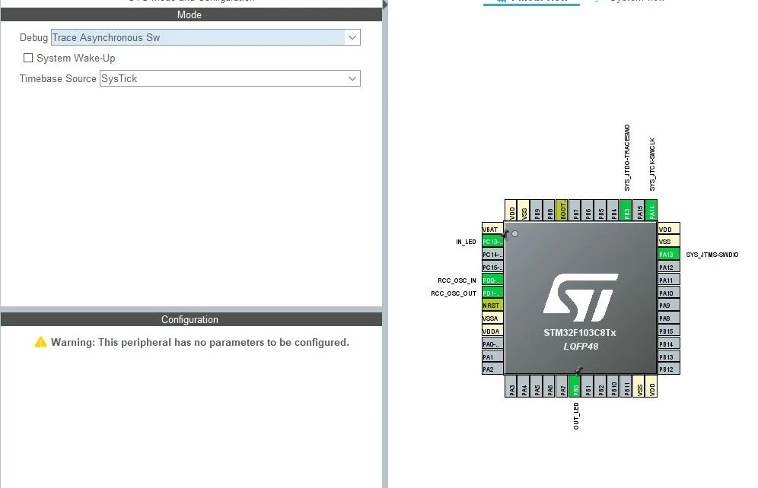This screenshot has height=488, width=758.
Task: Click the NRST reset pin
Action: point(492,305)
